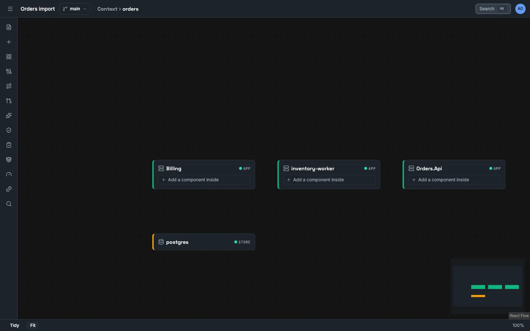Open the pull request icon in sidebar
Viewport: 530px width, 331px height.
coord(9,101)
